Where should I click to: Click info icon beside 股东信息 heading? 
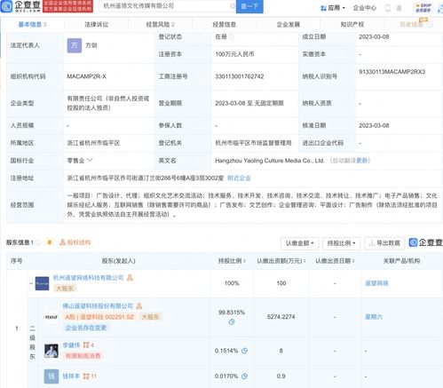pos(38,242)
